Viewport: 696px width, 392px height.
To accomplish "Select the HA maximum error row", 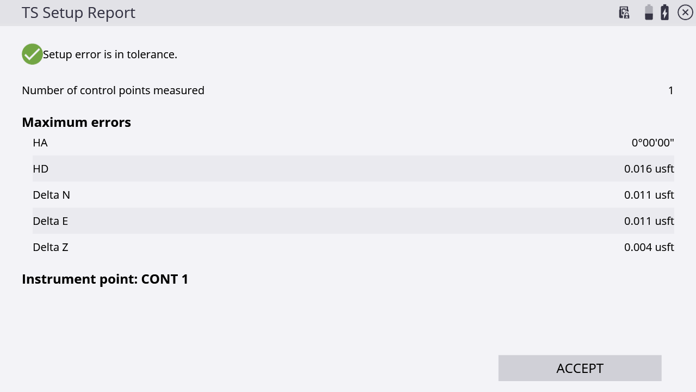I will coord(353,143).
